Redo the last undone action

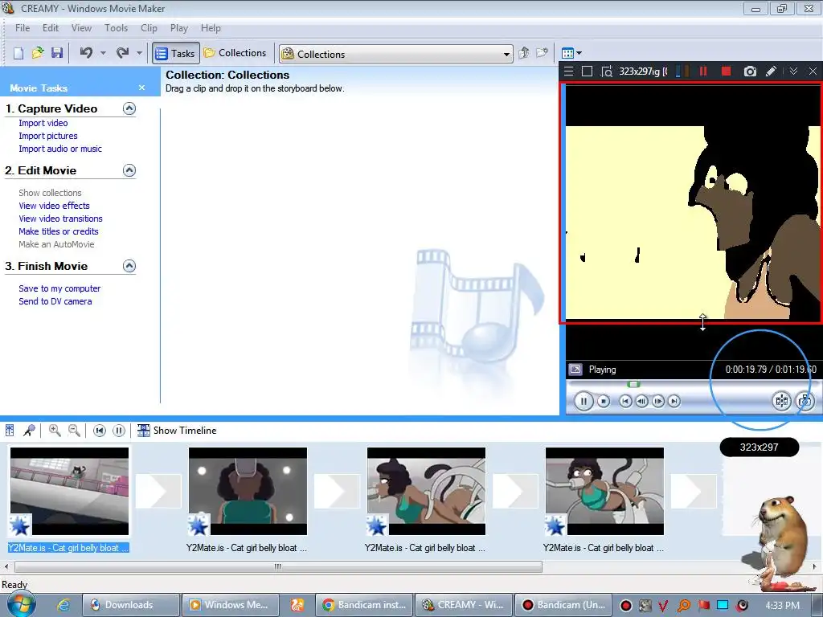point(123,53)
